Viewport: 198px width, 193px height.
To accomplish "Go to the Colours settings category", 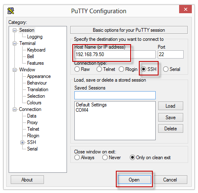I will (x=34, y=103).
